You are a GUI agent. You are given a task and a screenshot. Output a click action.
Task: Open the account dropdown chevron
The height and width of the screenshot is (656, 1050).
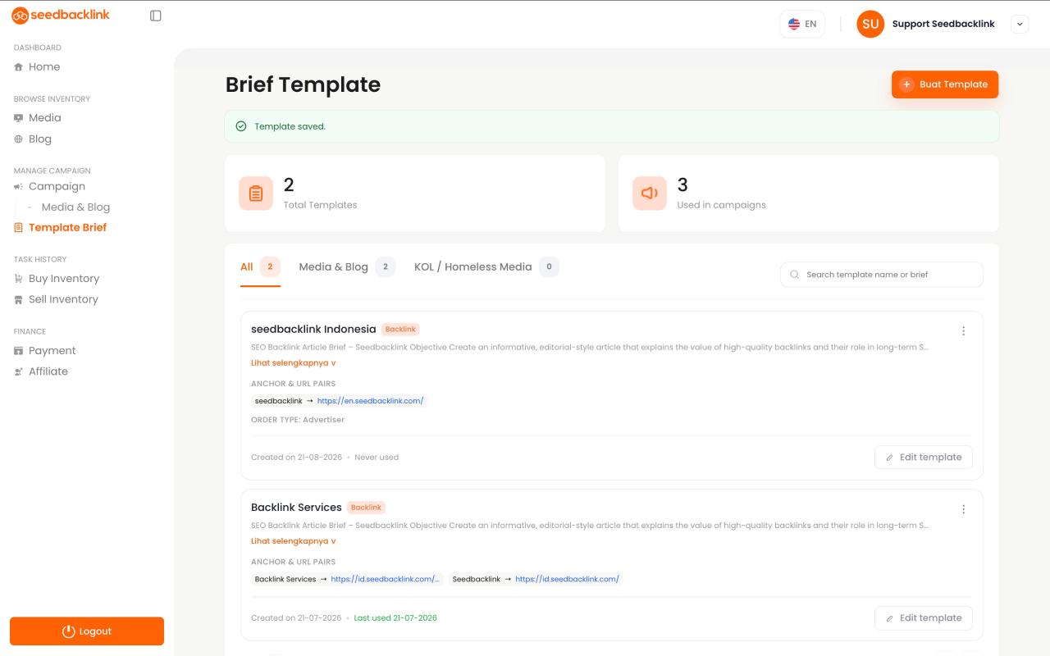tap(1020, 24)
